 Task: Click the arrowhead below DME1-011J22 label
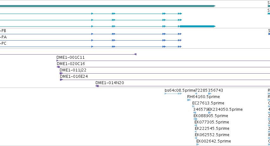61,73
